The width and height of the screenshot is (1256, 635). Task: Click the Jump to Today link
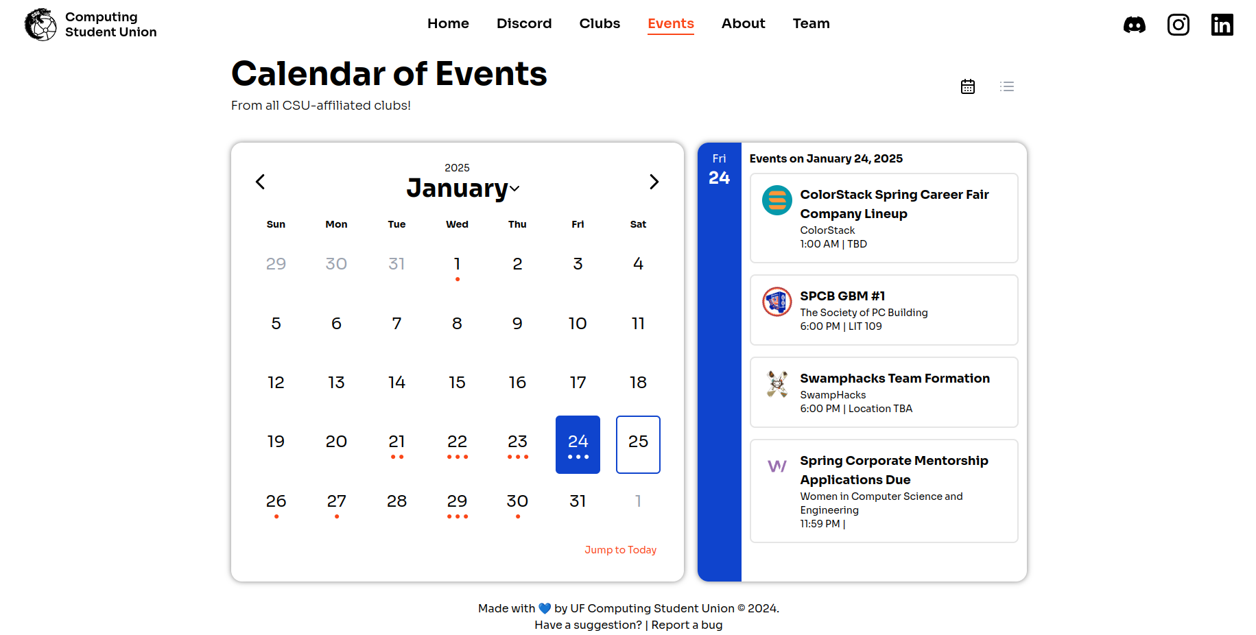coord(620,549)
